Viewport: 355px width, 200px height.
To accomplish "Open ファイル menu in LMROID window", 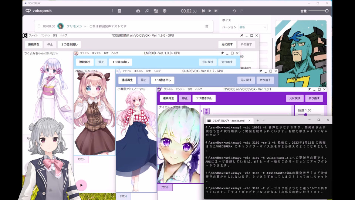I will 84,53.
